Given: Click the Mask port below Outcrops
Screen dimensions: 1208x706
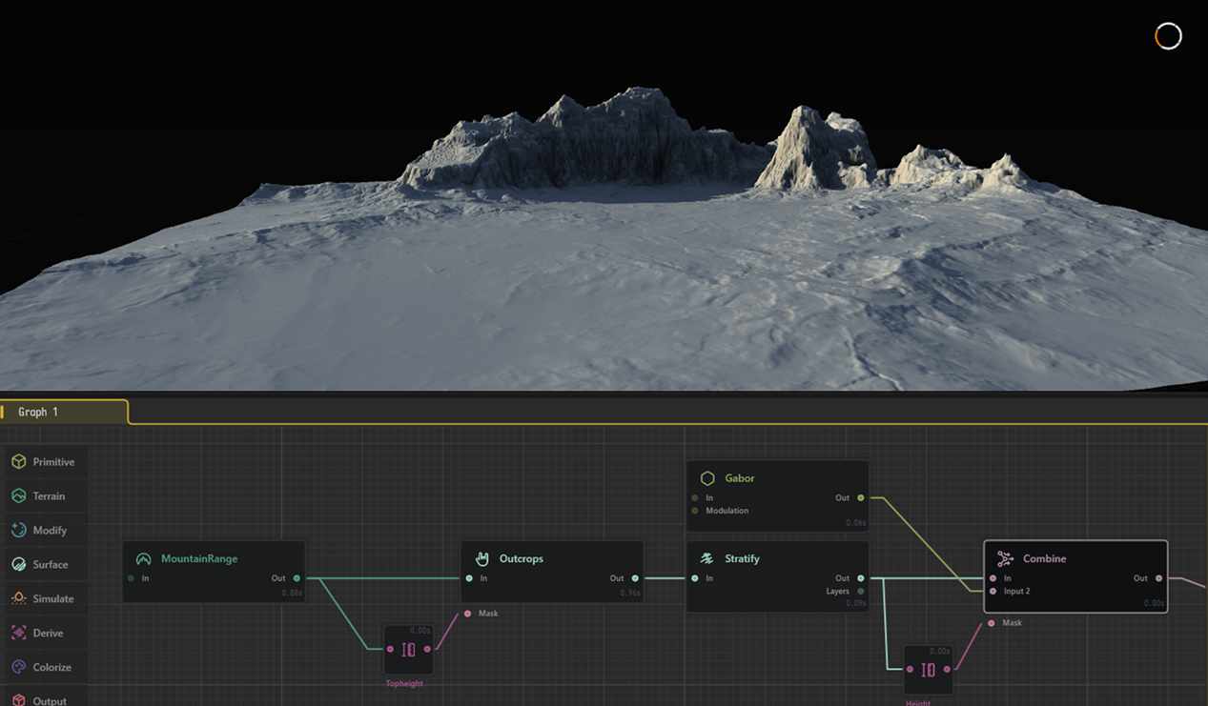Looking at the screenshot, I should (x=467, y=614).
